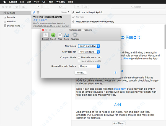Expand the label chevron dropdown in toolbar

64,7
